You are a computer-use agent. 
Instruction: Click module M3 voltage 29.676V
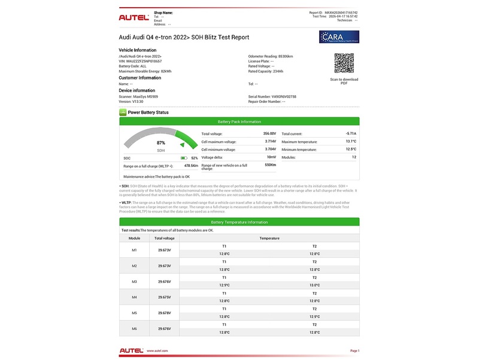164,281
